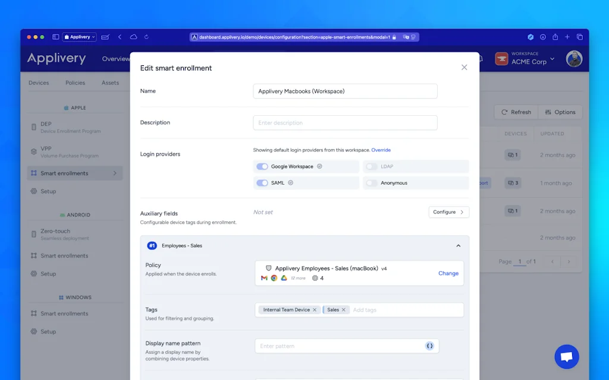The height and width of the screenshot is (380, 609).
Task: Click the Safari back navigation arrow
Action: [x=120, y=37]
